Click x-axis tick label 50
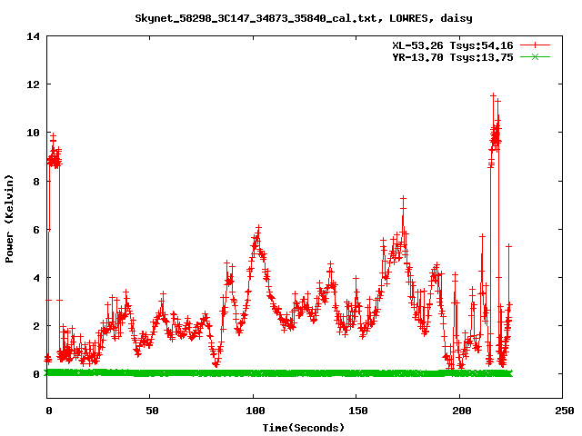582x436 pixels. 152,411
